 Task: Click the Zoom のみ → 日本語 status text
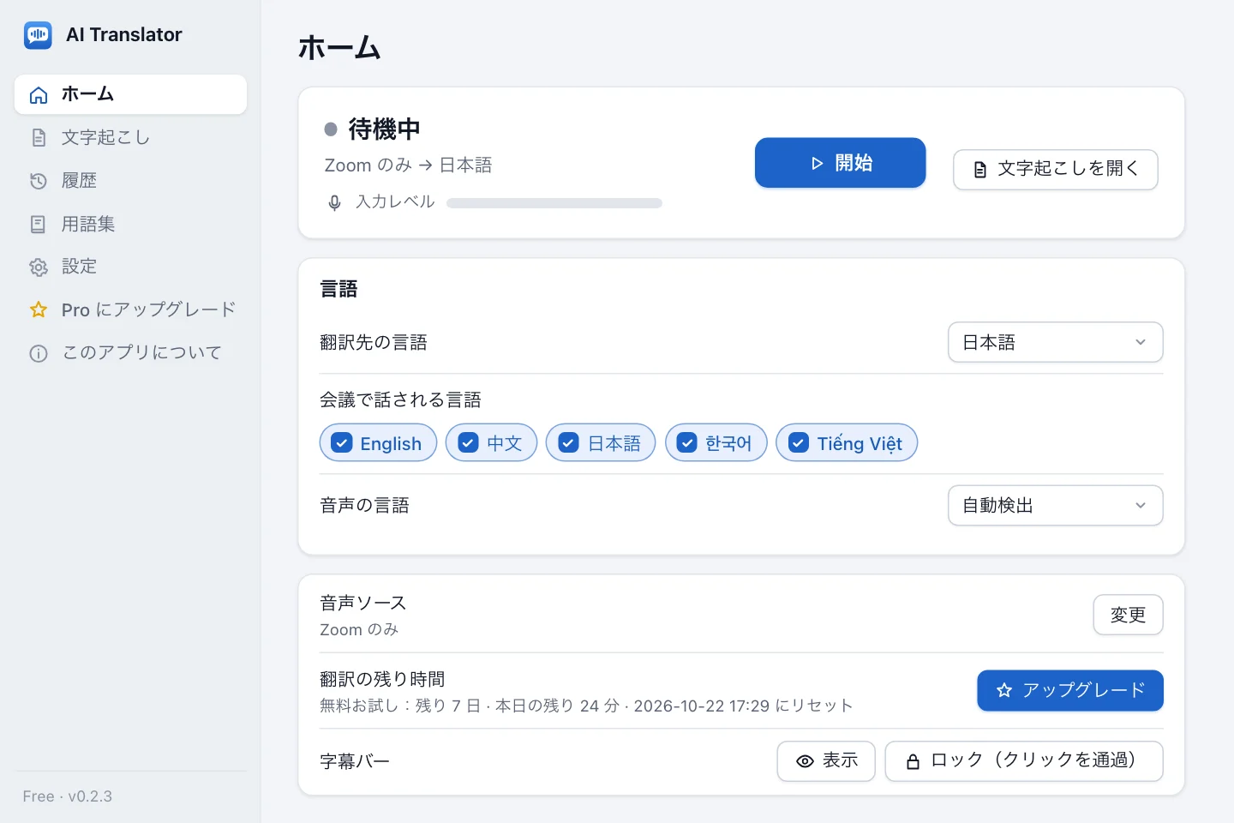point(408,165)
